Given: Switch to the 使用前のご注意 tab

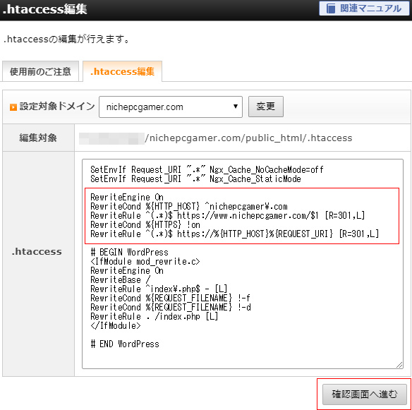Looking at the screenshot, I should (x=40, y=71).
